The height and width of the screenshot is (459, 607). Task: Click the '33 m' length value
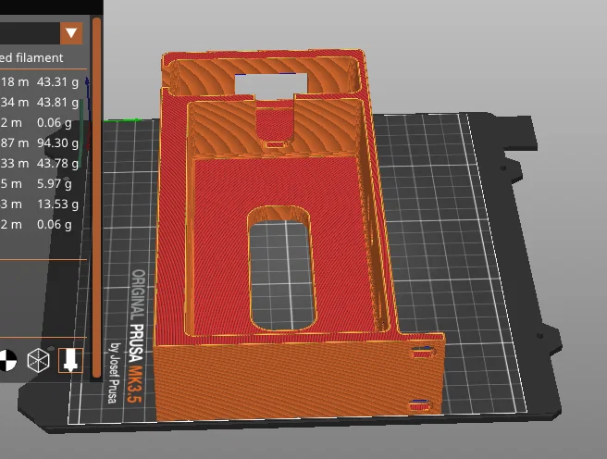15,163
